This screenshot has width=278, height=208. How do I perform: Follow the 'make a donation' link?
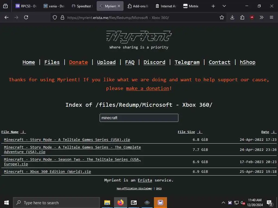148,88
